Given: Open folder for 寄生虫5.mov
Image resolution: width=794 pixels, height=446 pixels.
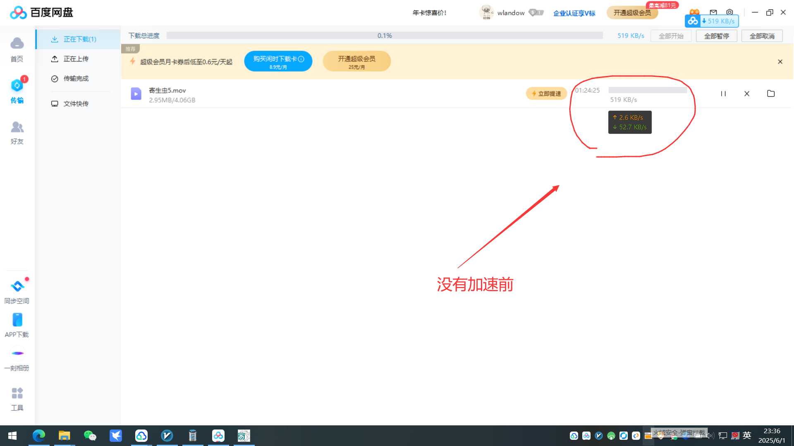Looking at the screenshot, I should pos(771,94).
